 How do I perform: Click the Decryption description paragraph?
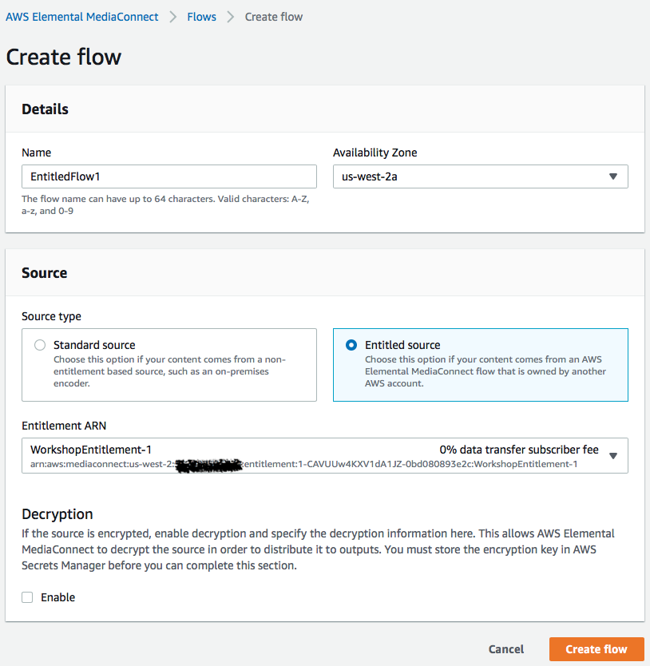[x=318, y=549]
